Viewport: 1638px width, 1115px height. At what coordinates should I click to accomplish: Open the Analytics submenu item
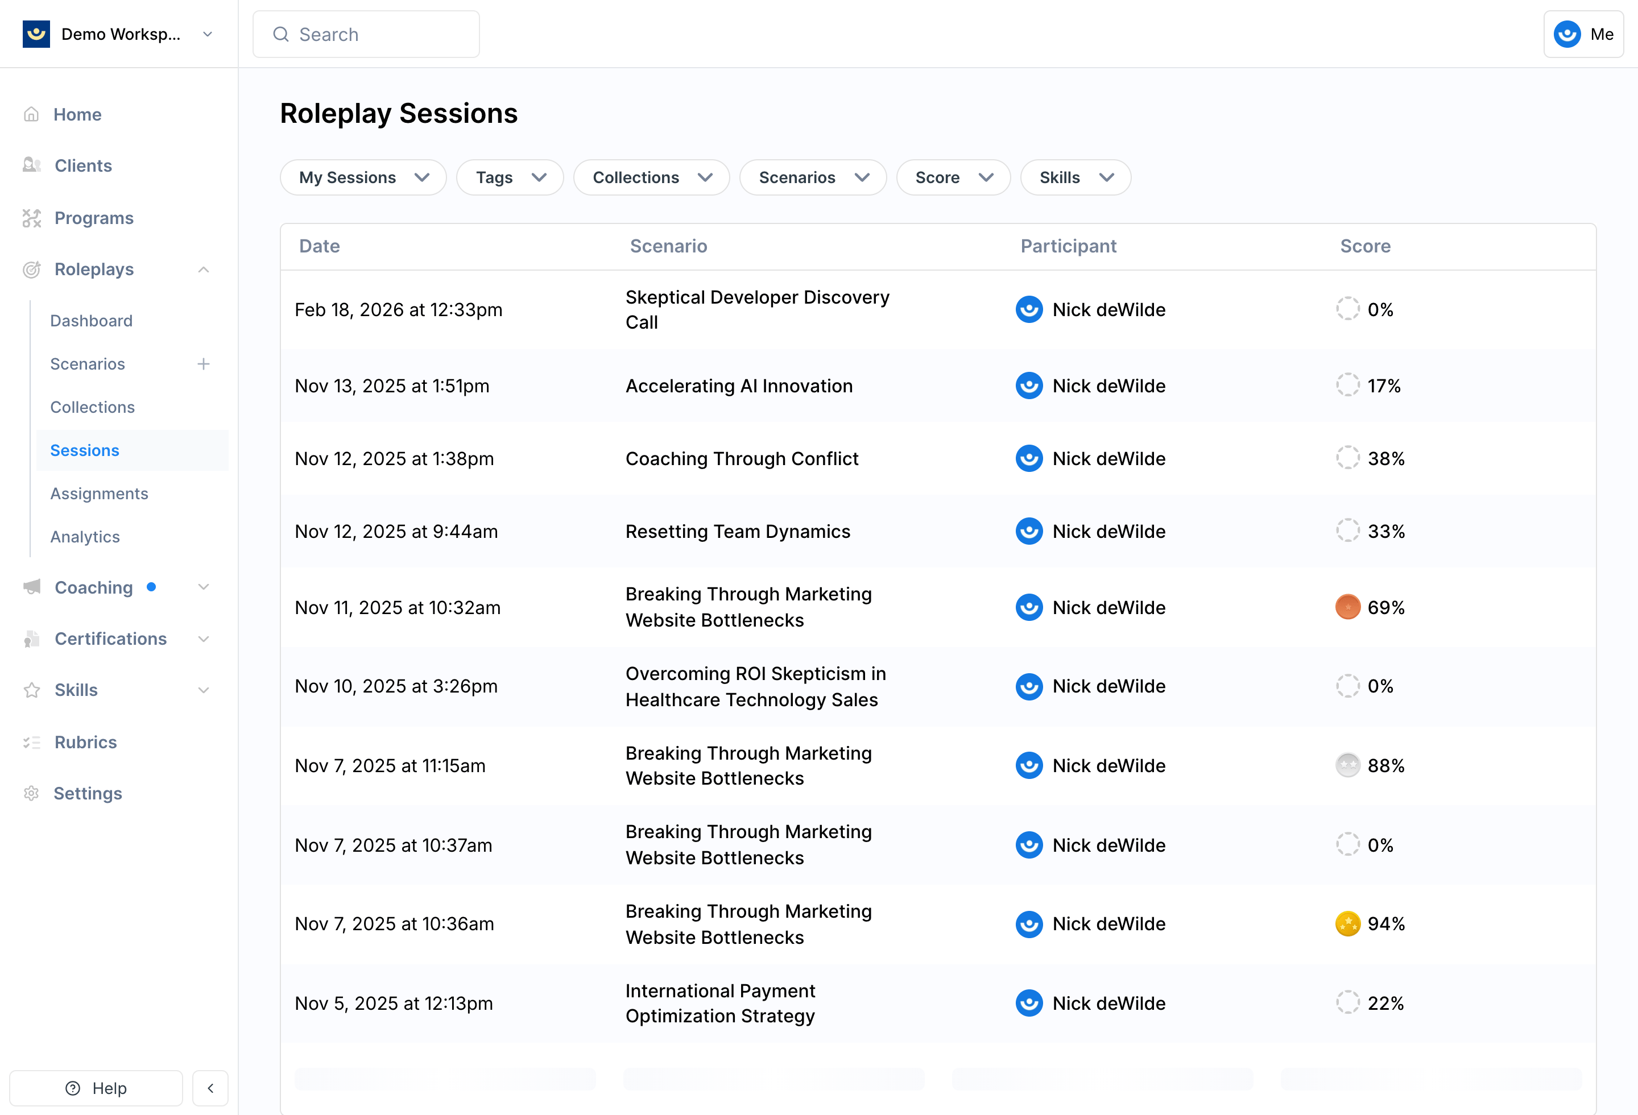[85, 536]
